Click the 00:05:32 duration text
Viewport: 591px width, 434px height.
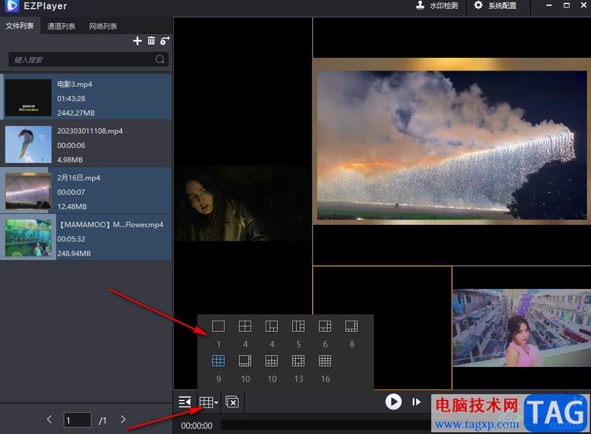pyautogui.click(x=71, y=239)
